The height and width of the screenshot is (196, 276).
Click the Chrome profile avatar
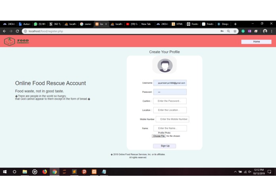[265, 31]
